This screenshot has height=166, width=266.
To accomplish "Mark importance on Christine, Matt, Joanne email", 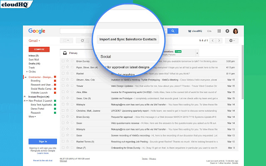I will 72,110.
